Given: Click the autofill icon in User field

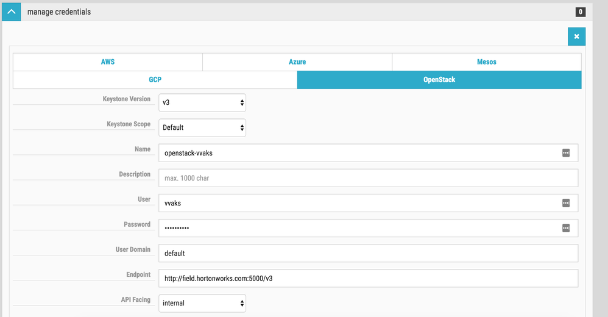Looking at the screenshot, I should coord(565,203).
